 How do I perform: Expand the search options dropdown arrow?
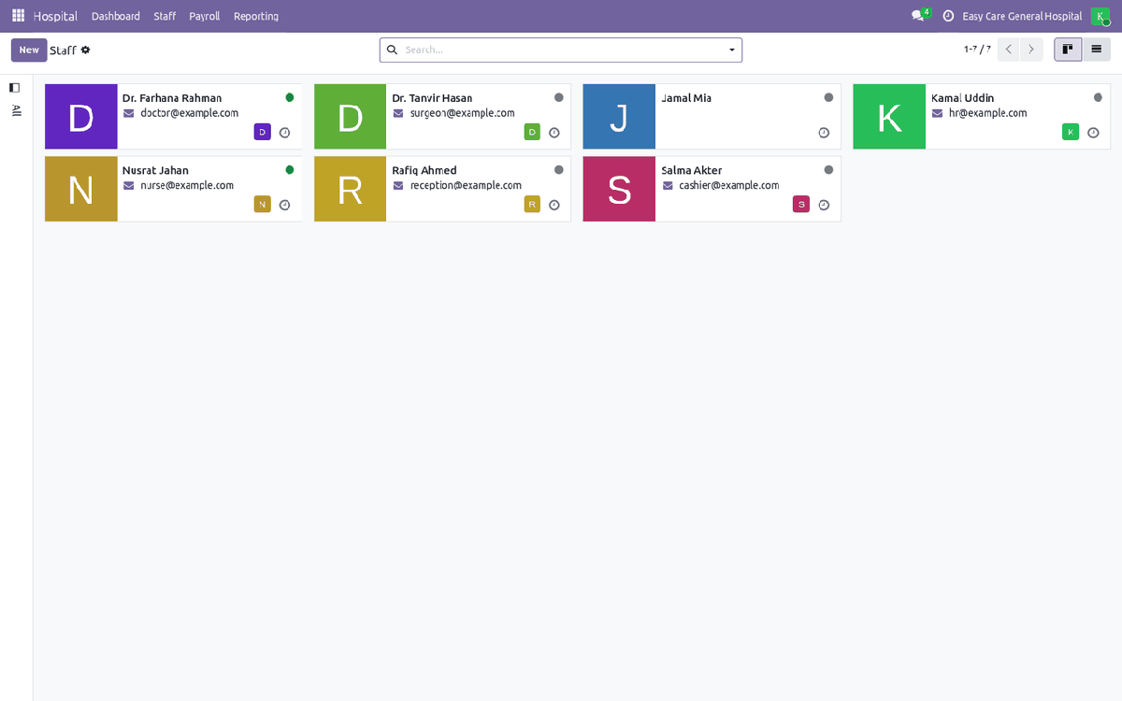(x=731, y=50)
